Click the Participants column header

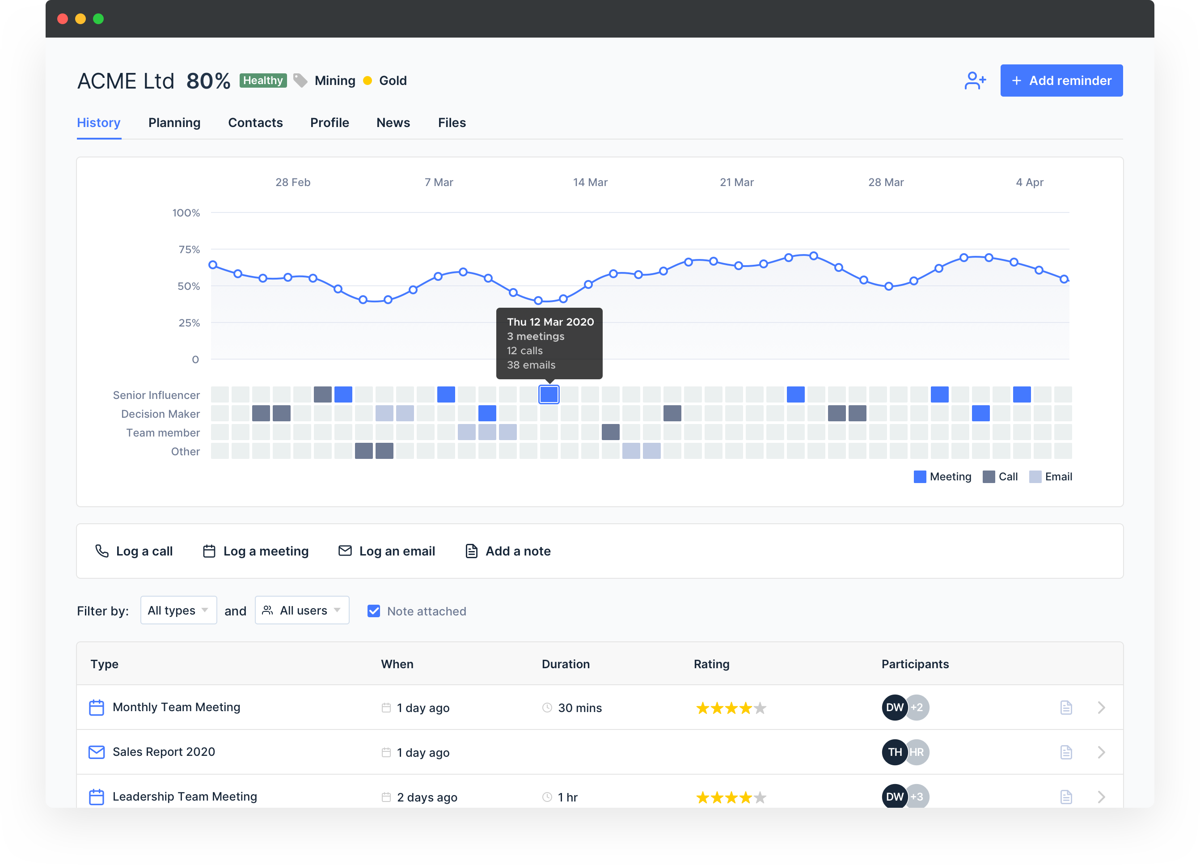(x=915, y=664)
